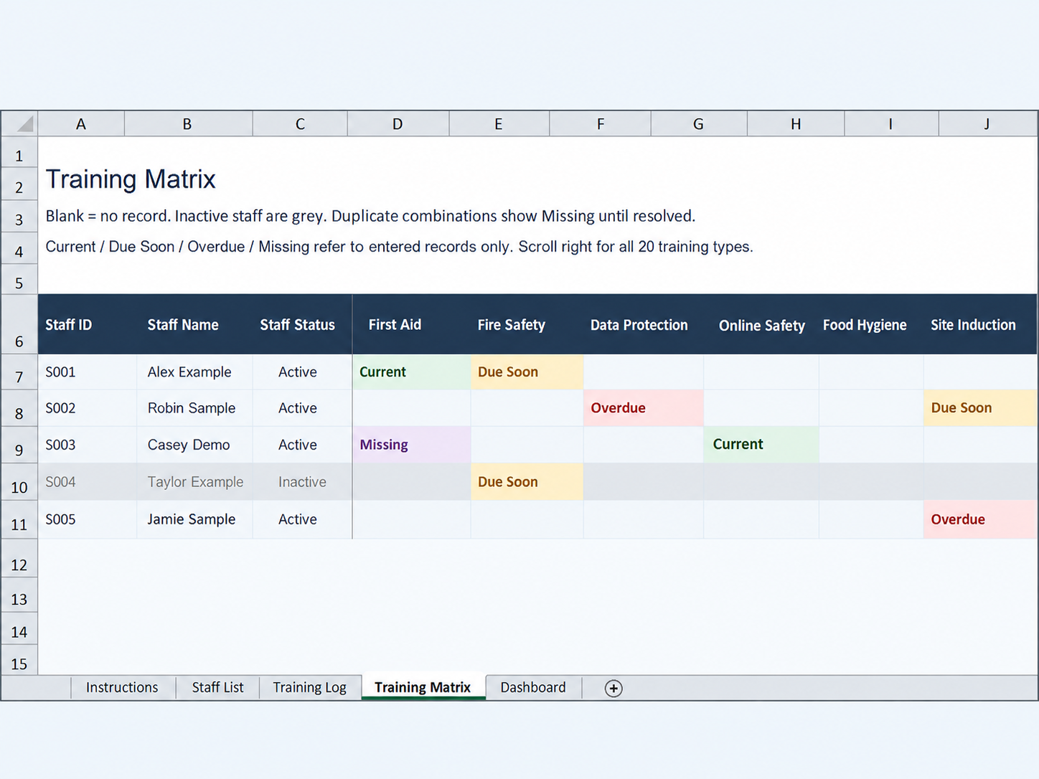Click Robin Sample's "Due Soon" Site Induction cell

coord(980,408)
